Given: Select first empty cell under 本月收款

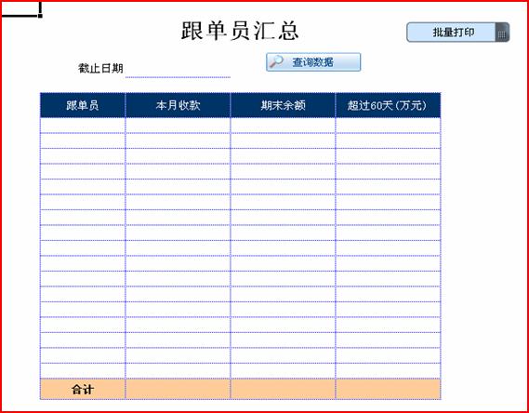Looking at the screenshot, I should pos(178,126).
